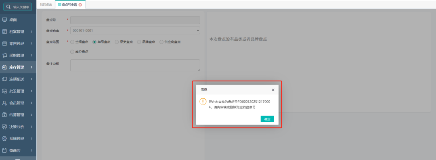The width and height of the screenshot is (436, 160).
Task: Click the 微商店 bag icon
Action: tap(4, 151)
